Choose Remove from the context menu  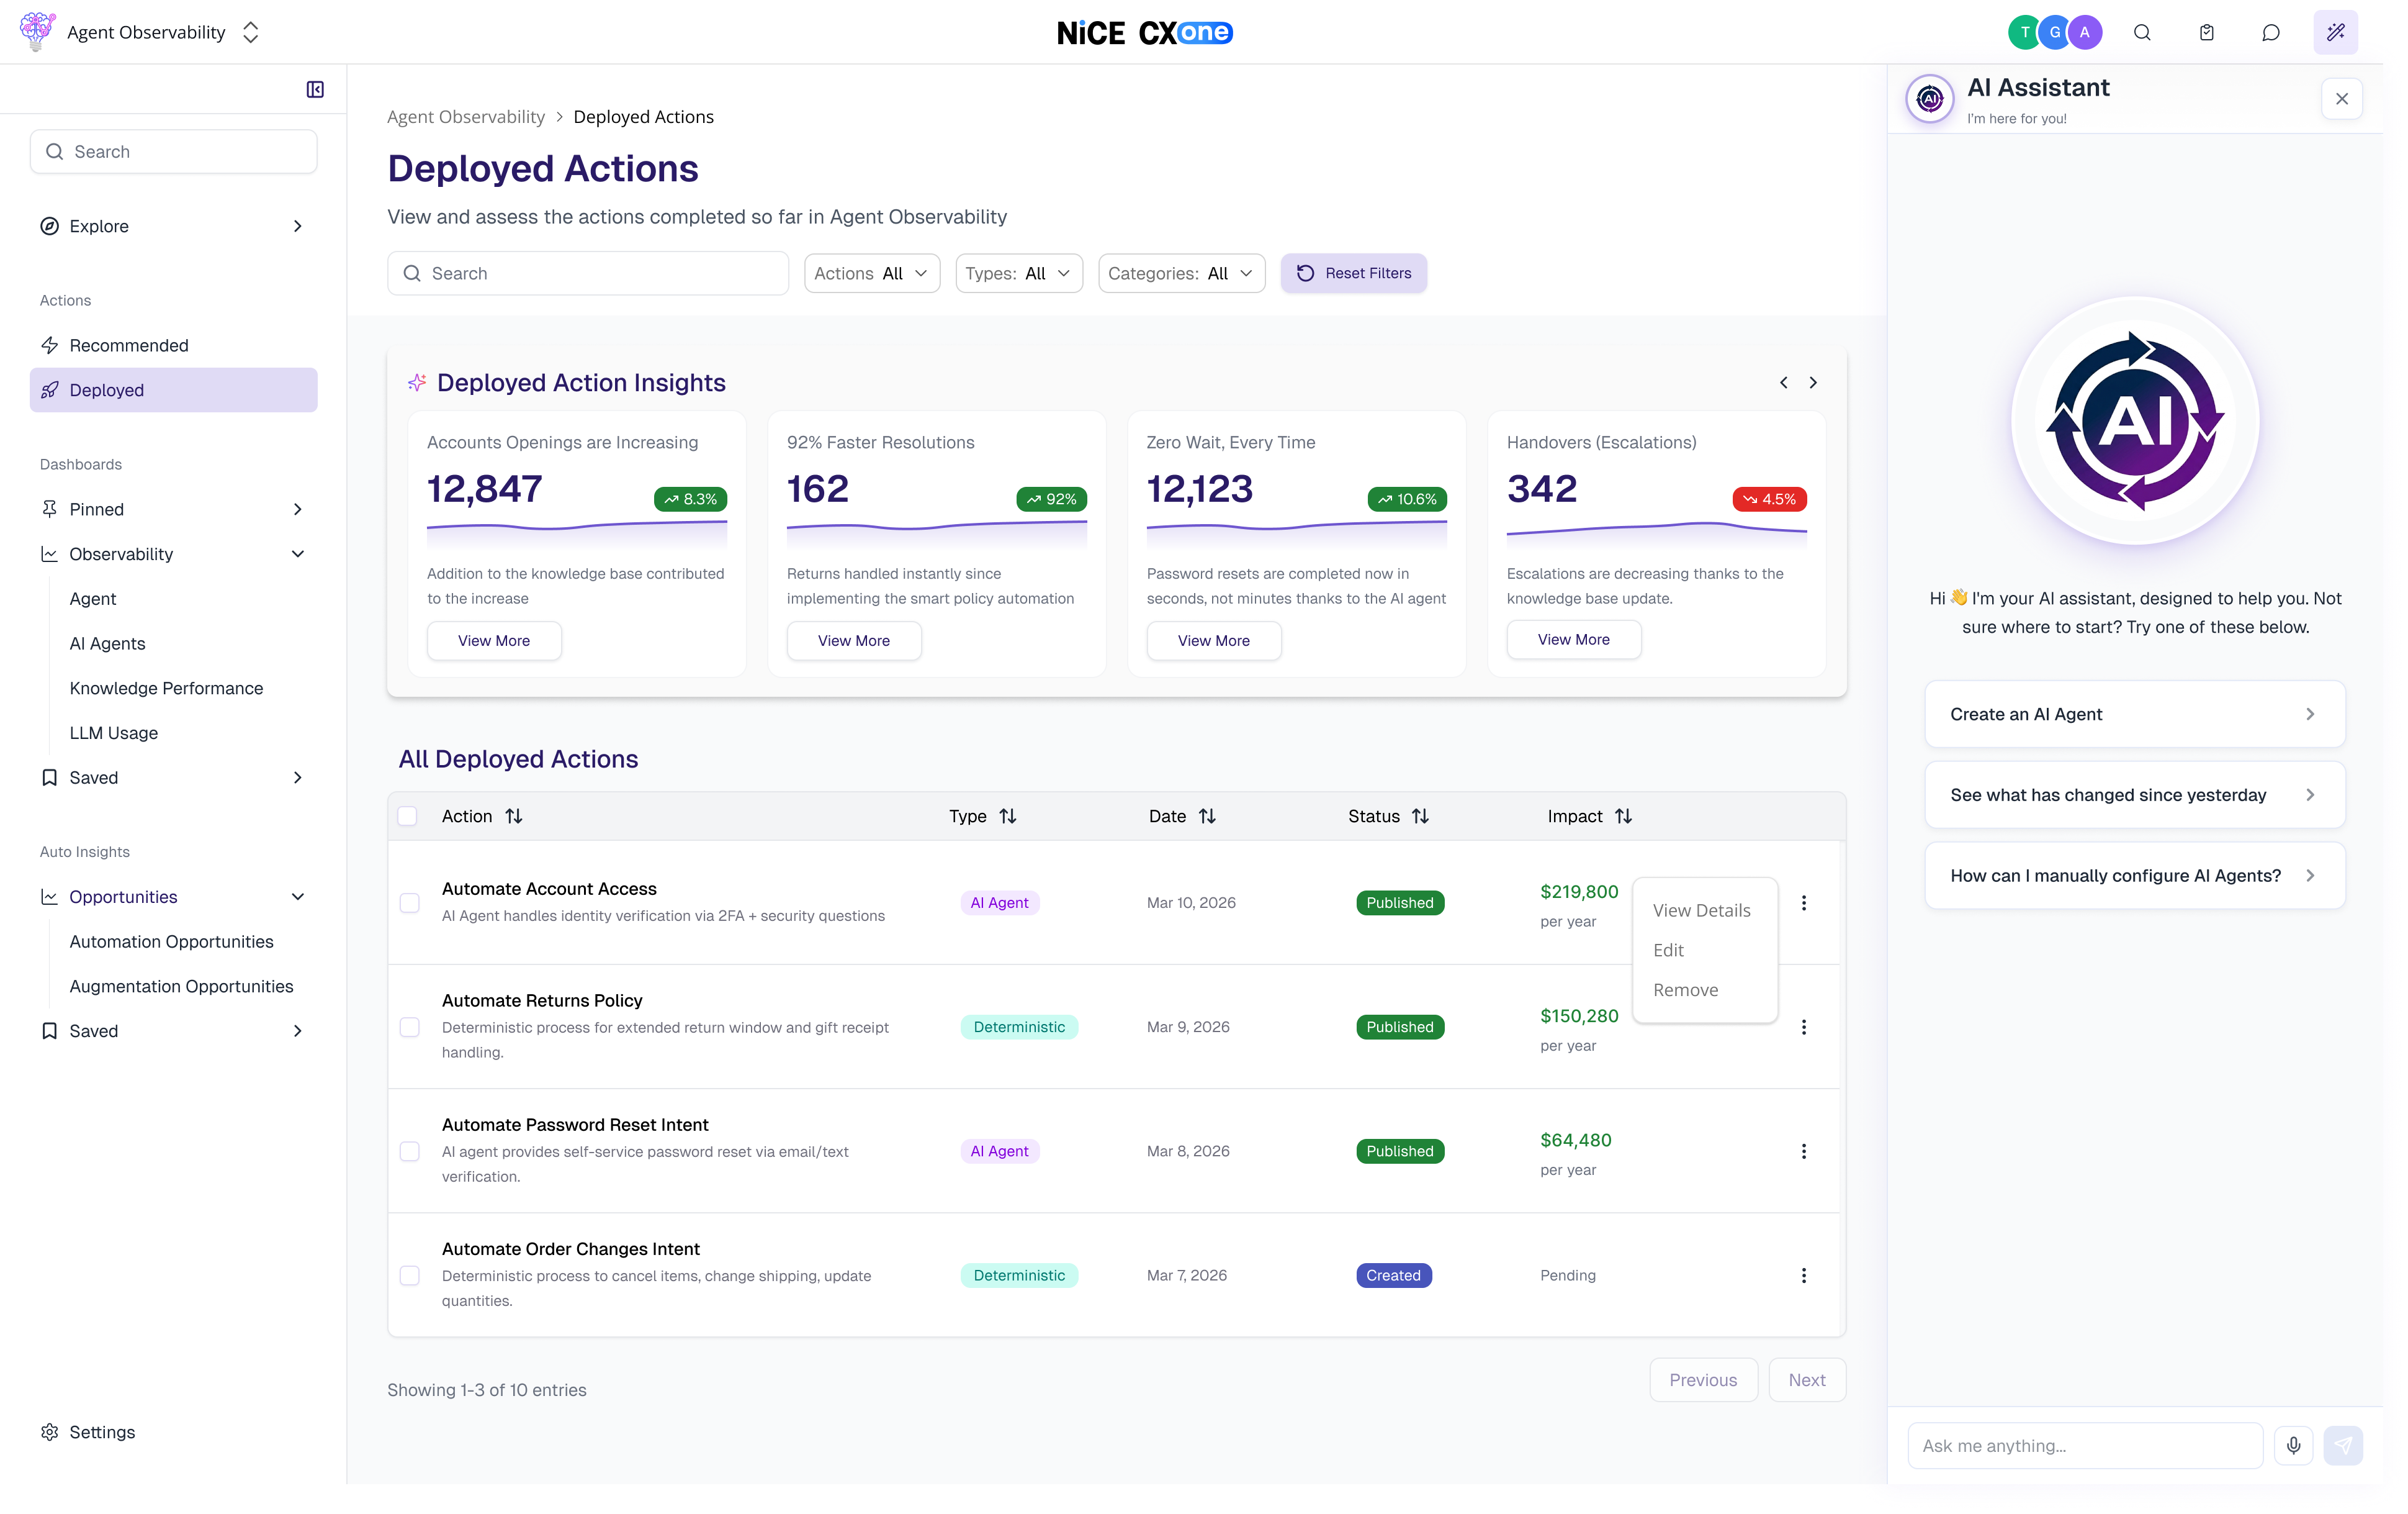[1685, 990]
